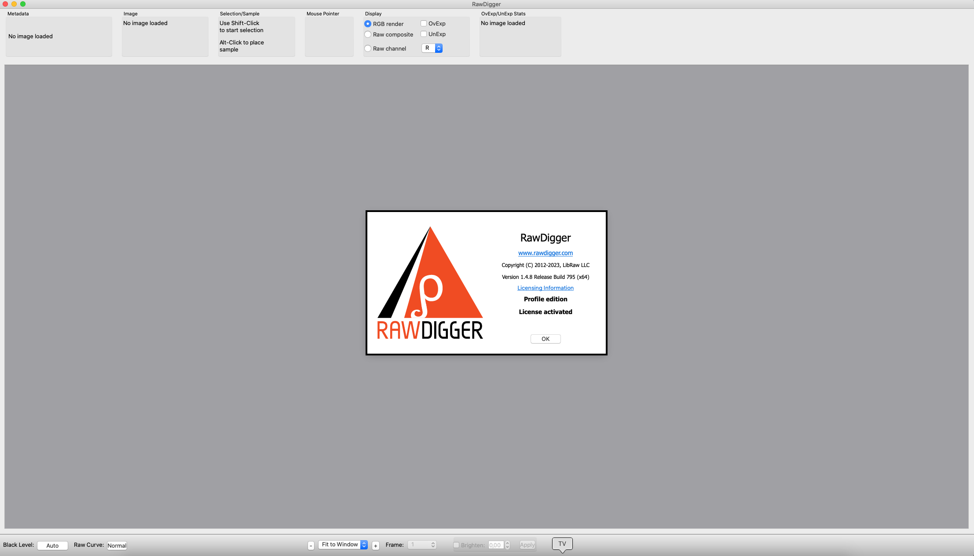Enable the UnExp checkbox

pyautogui.click(x=424, y=34)
